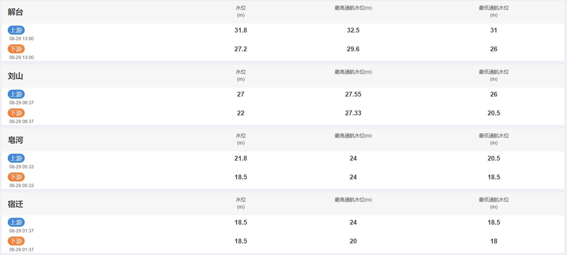
Task: Click the 解台 上游 blue badge
Action: tap(16, 30)
